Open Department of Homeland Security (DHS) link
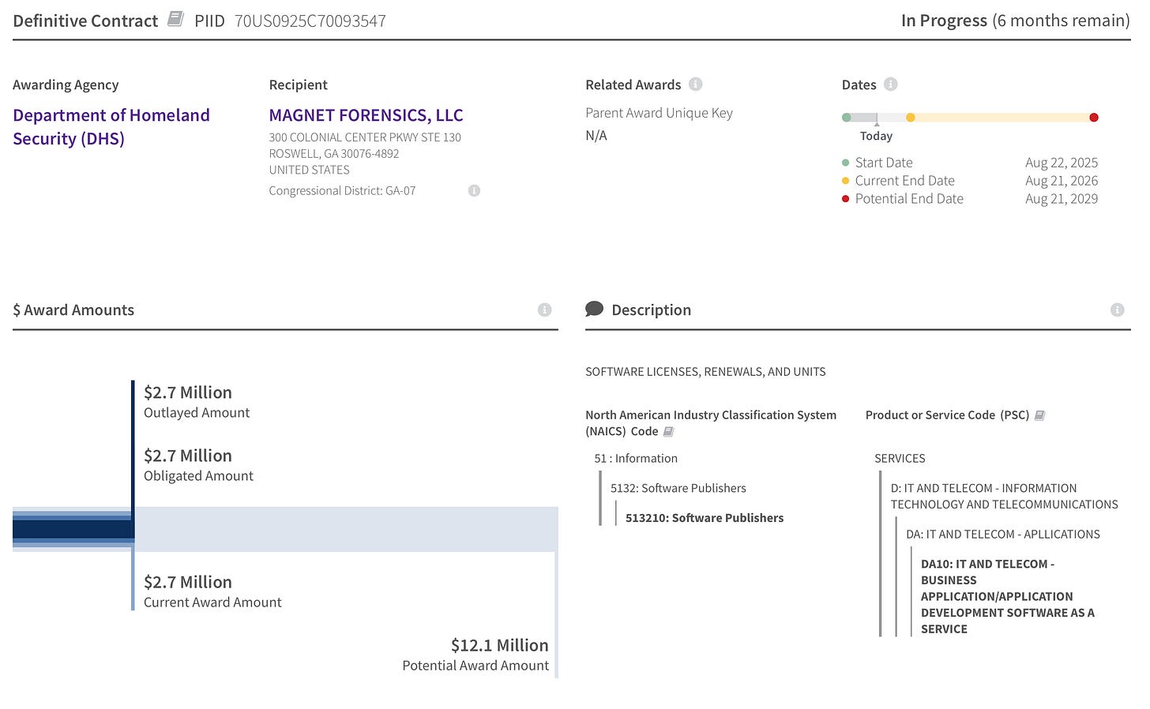Image resolution: width=1150 pixels, height=709 pixels. coord(111,126)
